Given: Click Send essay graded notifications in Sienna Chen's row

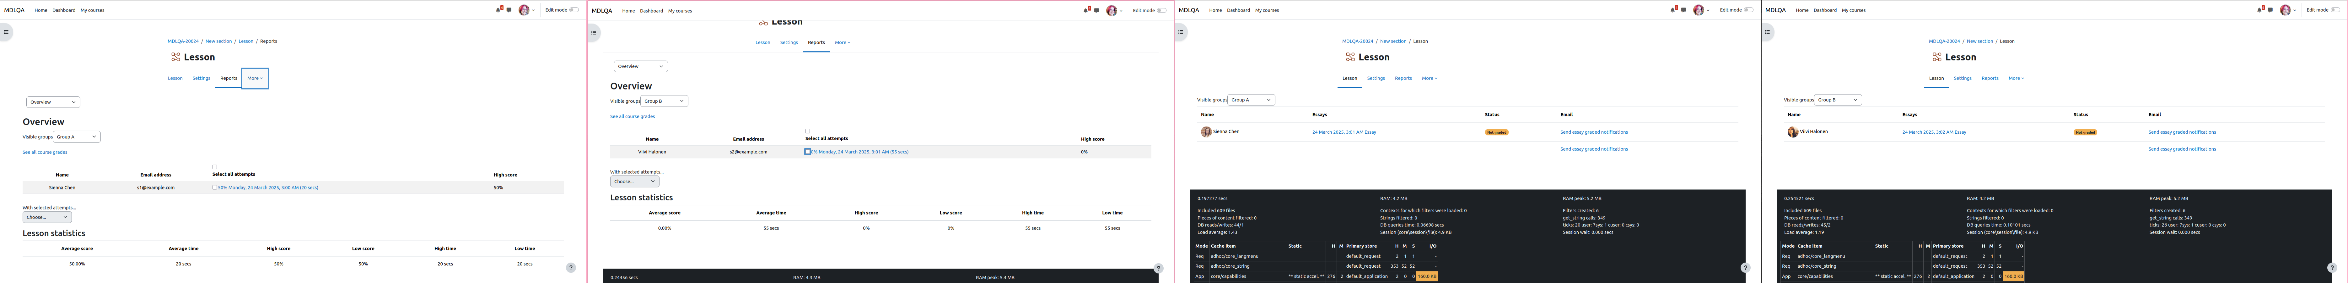Looking at the screenshot, I should point(1594,132).
